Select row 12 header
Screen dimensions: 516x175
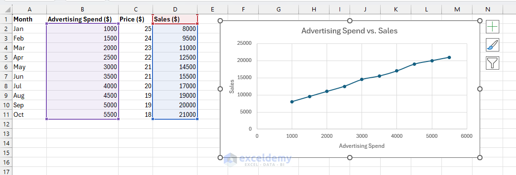tap(6, 124)
